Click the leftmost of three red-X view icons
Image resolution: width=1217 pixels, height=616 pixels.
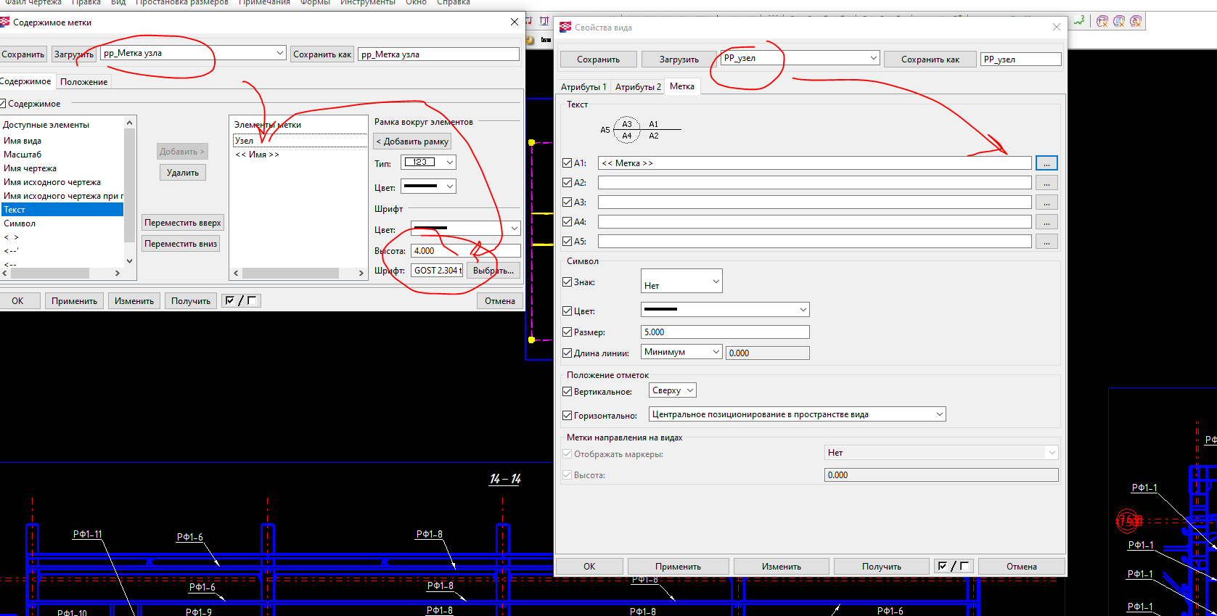pos(1102,22)
